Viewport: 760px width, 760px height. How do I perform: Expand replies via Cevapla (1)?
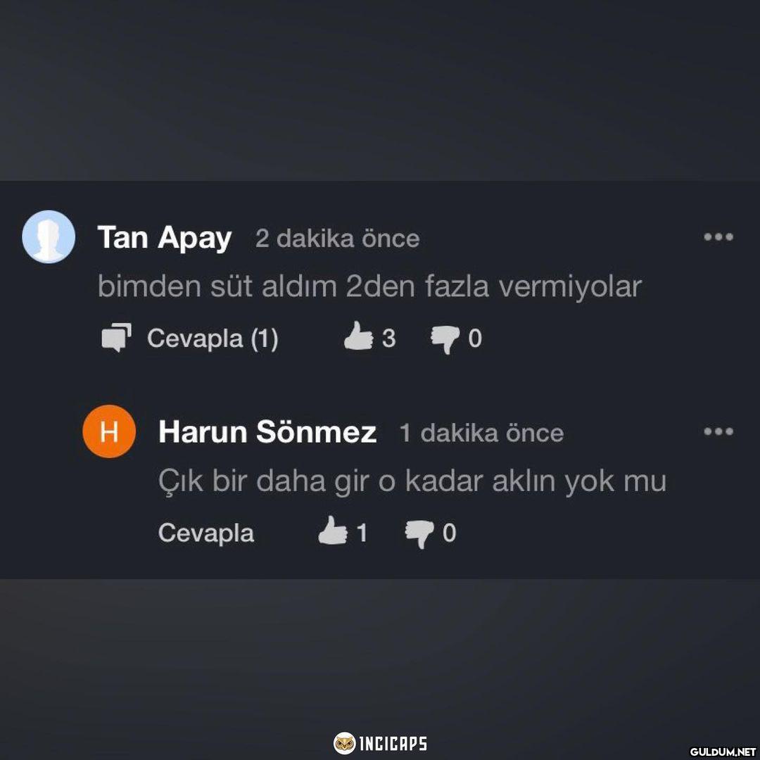(x=213, y=338)
